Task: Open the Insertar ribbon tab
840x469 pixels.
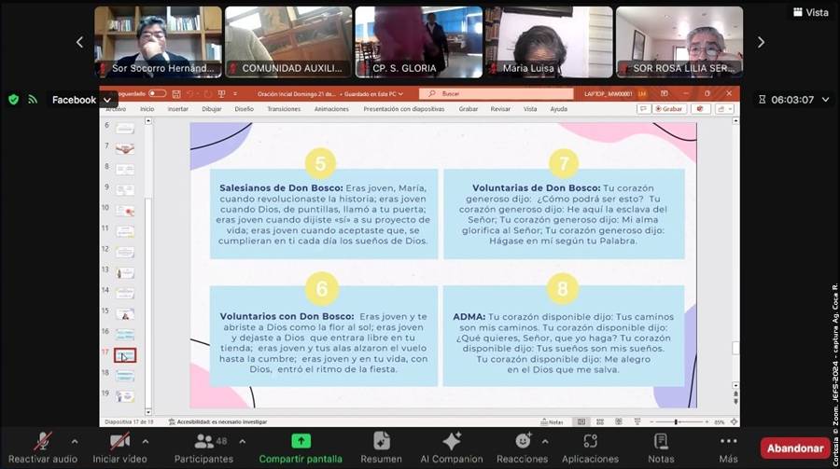Action: 178,109
